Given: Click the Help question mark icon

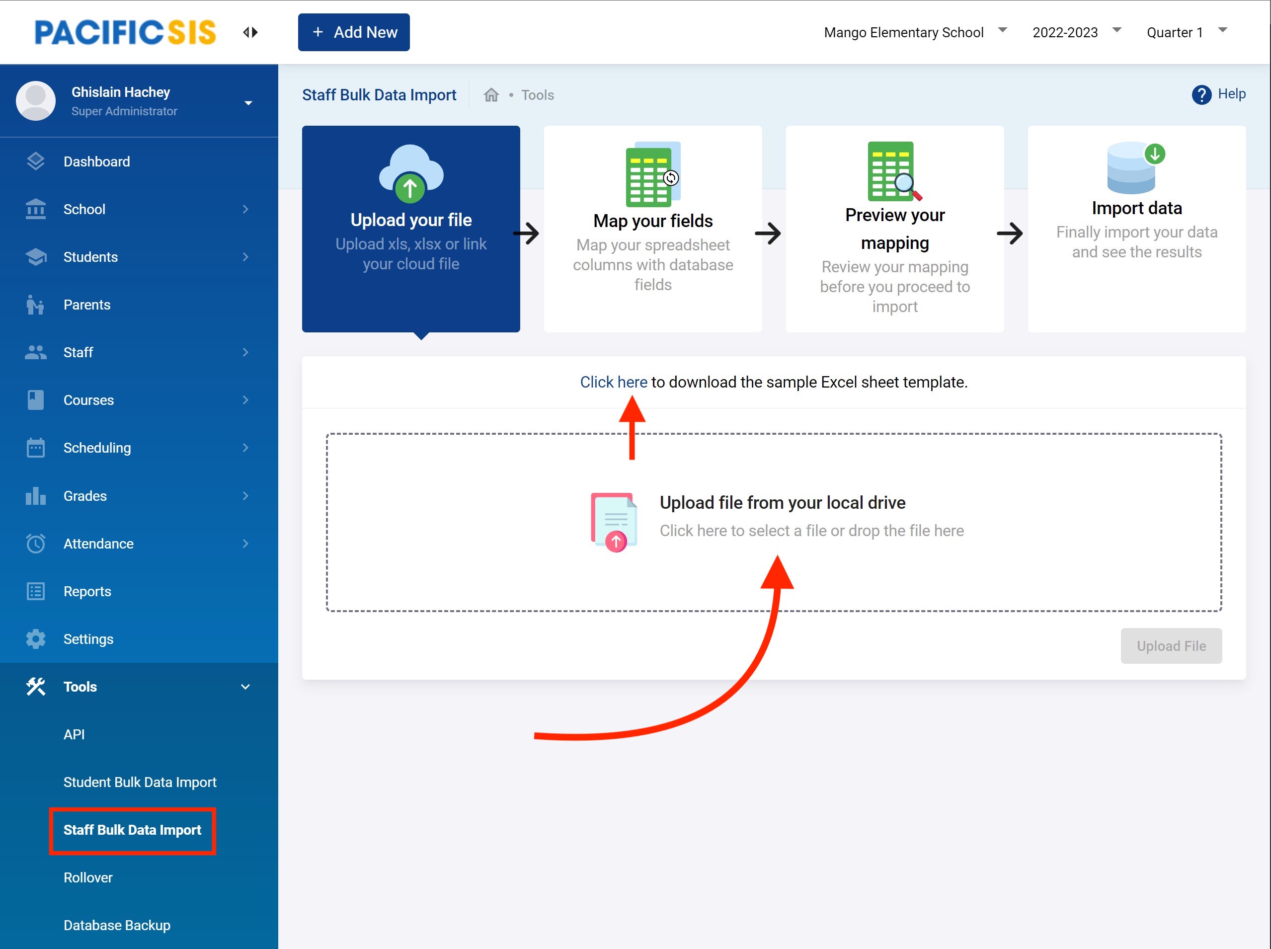Looking at the screenshot, I should point(1201,95).
